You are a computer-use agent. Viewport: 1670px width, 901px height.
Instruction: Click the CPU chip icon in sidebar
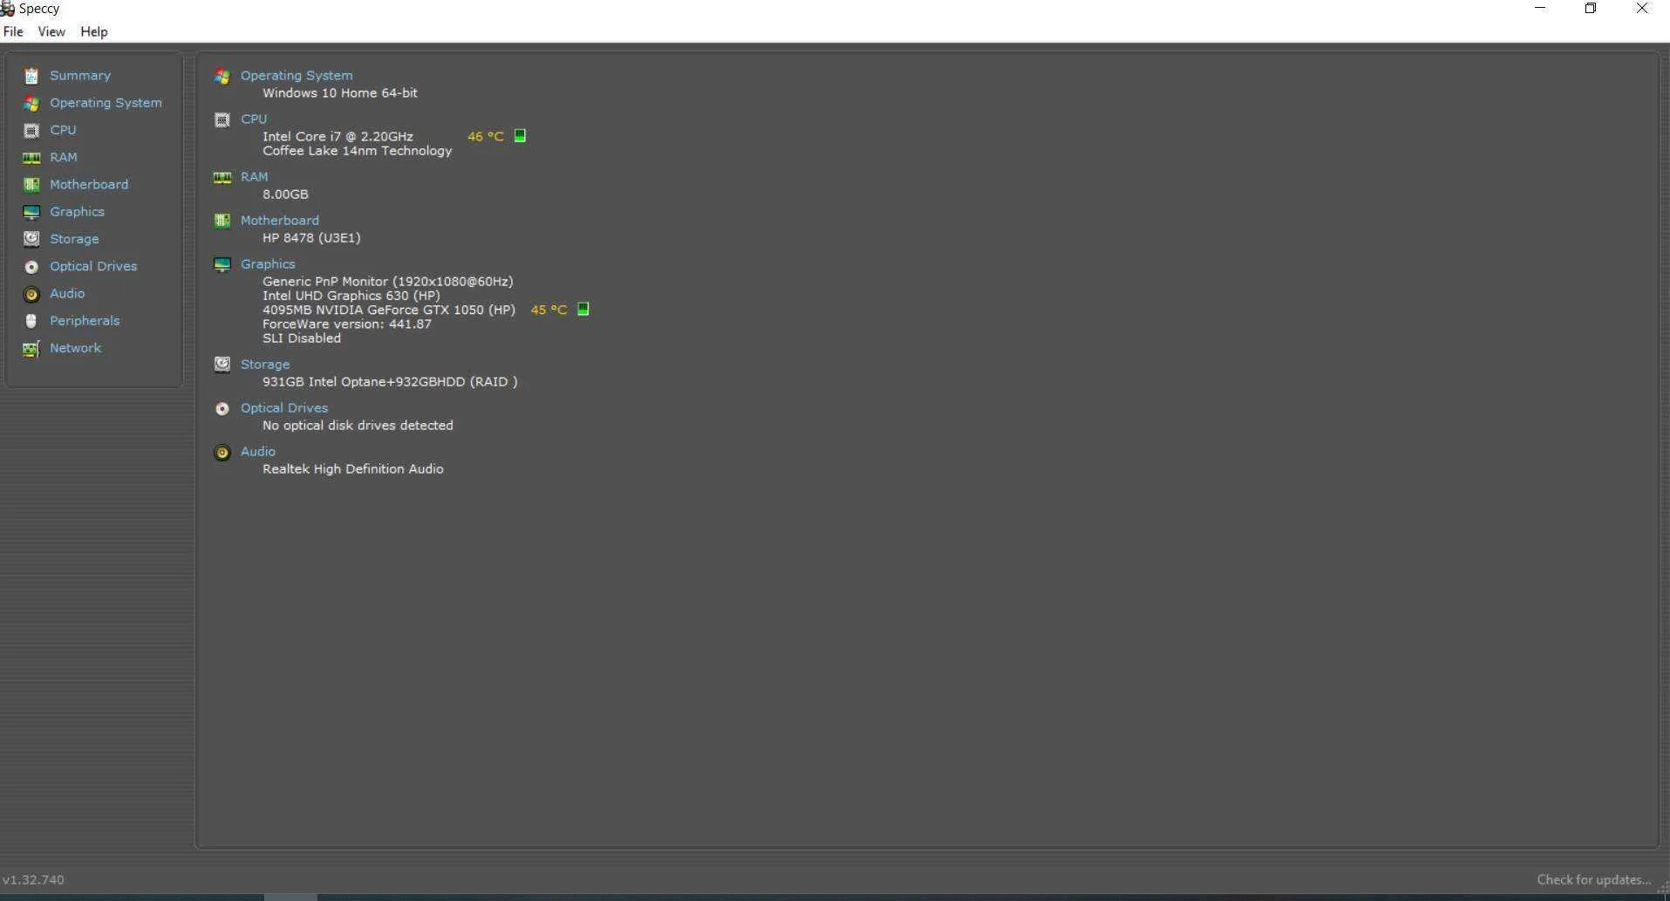31,130
